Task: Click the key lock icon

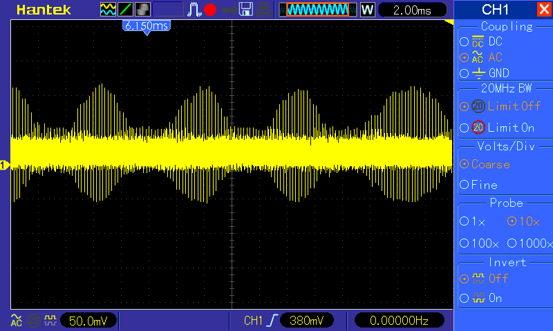Action: (x=229, y=10)
